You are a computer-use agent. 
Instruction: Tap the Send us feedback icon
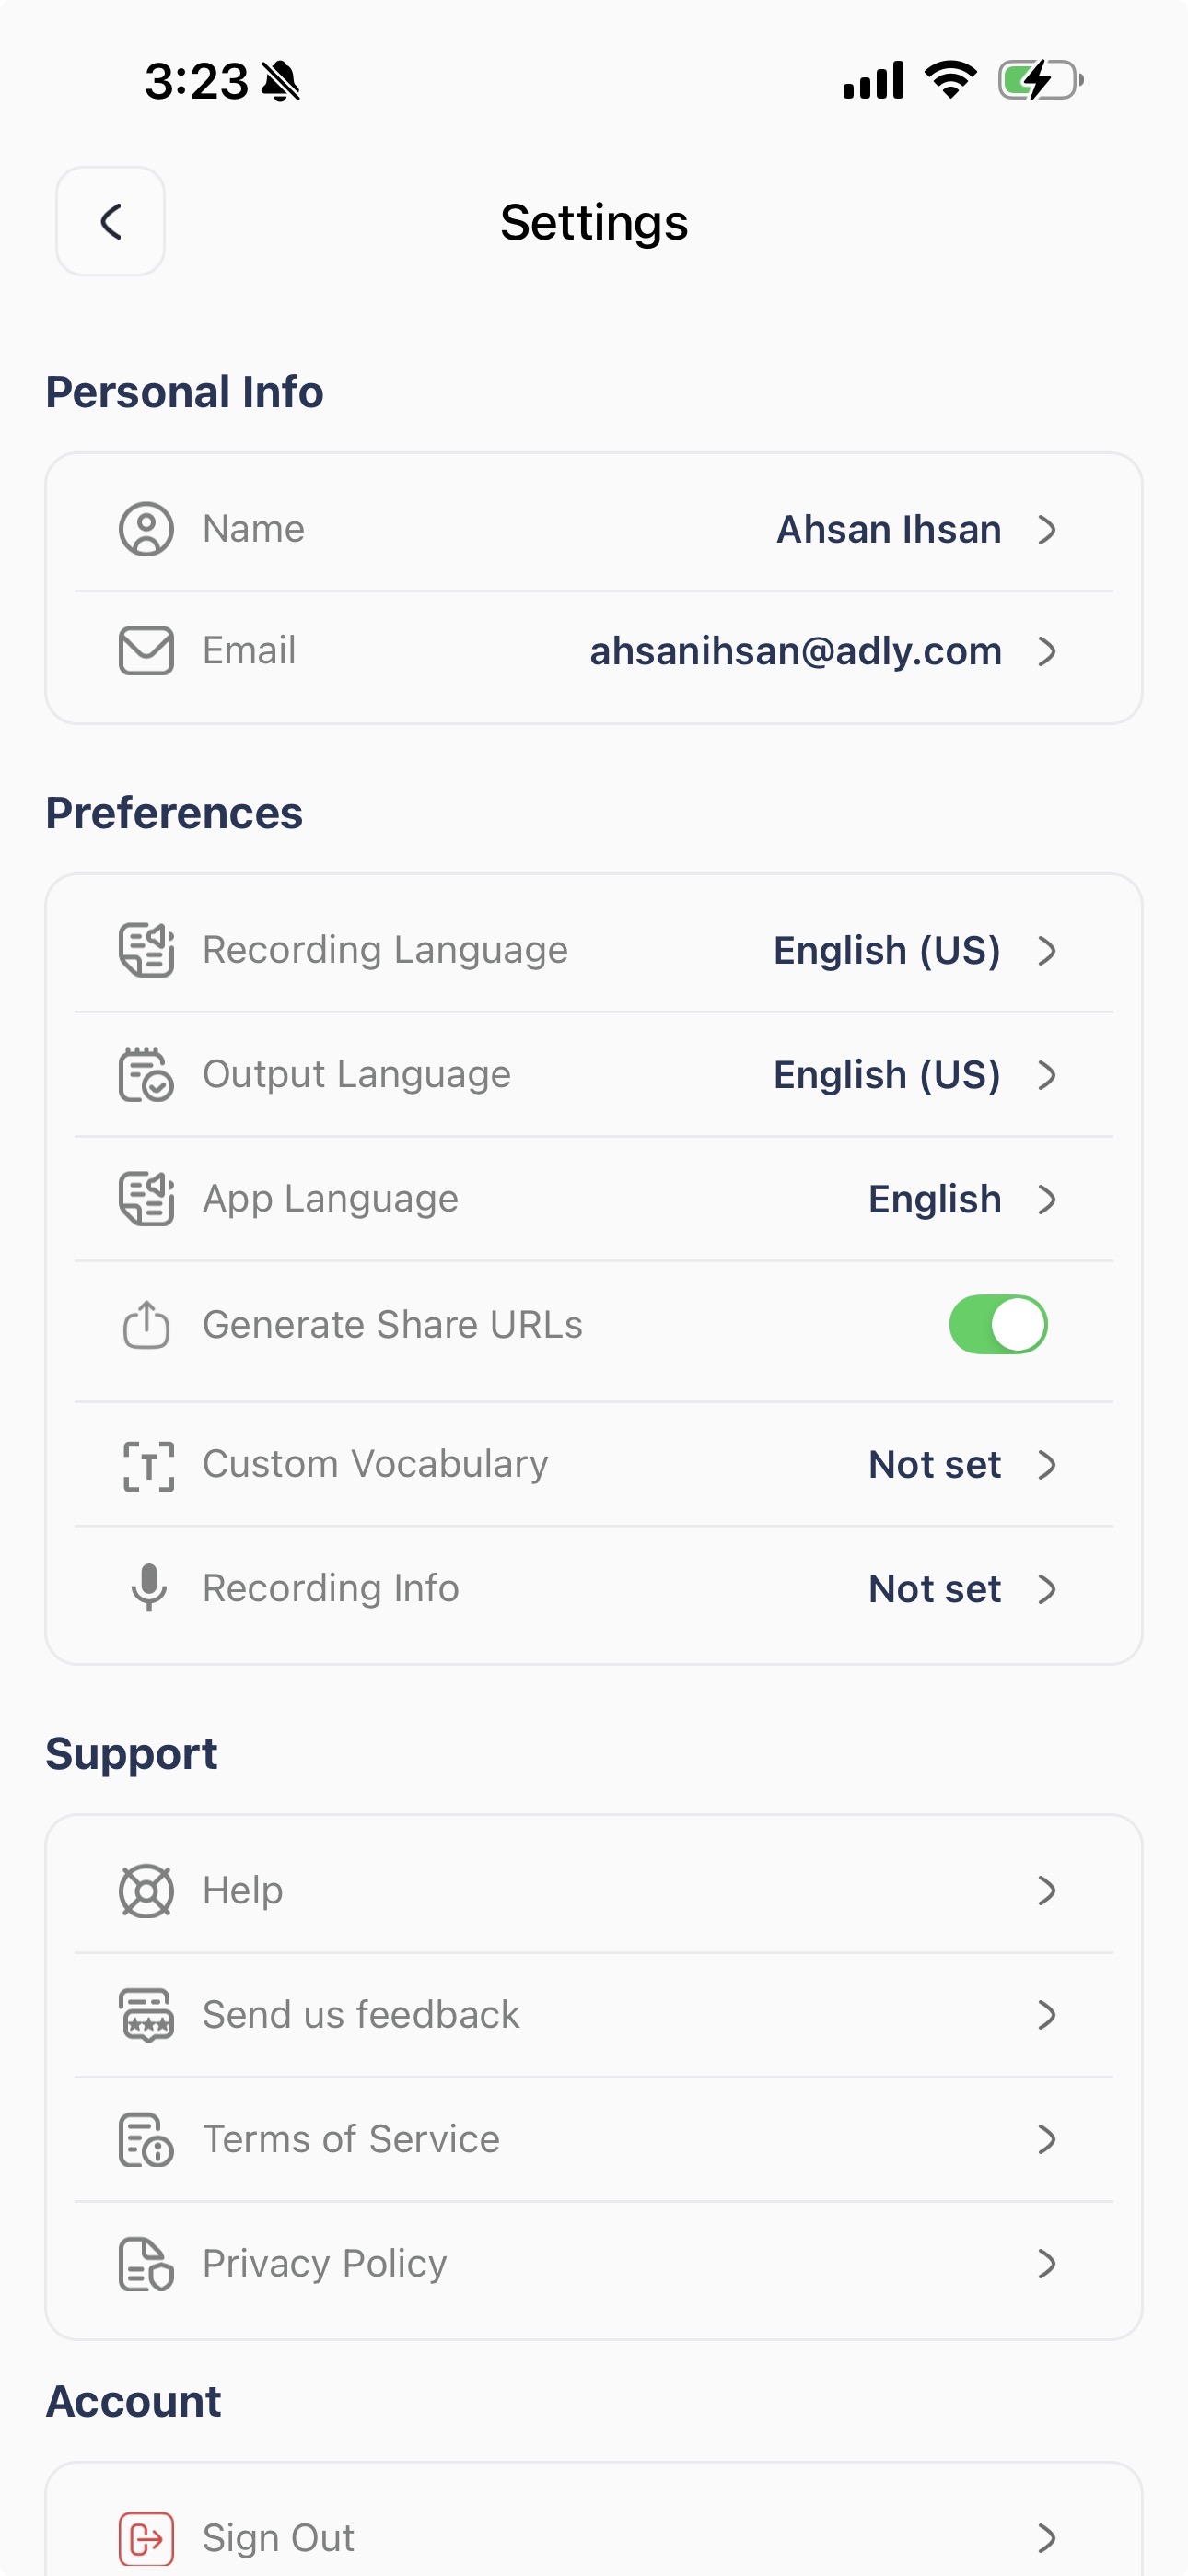[x=146, y=2014]
